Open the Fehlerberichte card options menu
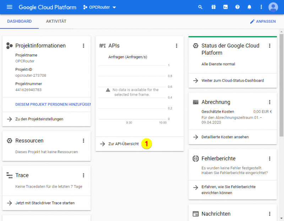Image resolution: width=284 pixels, height=221 pixels. 270,158
